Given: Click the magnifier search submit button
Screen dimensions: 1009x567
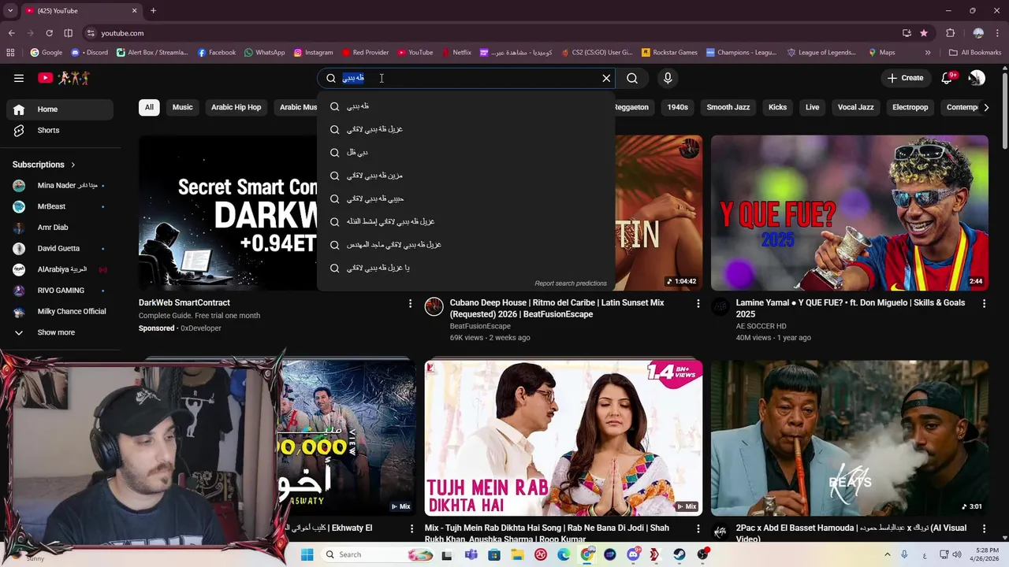Looking at the screenshot, I should [x=632, y=78].
